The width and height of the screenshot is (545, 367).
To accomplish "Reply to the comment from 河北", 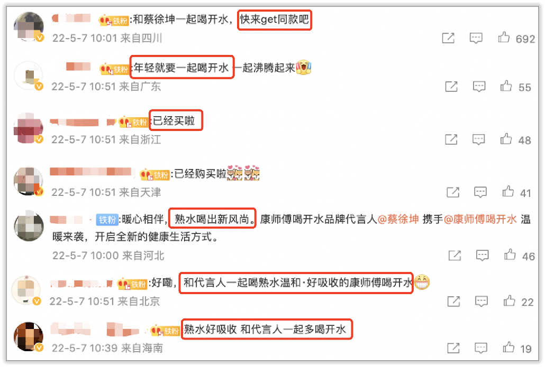I will (482, 256).
